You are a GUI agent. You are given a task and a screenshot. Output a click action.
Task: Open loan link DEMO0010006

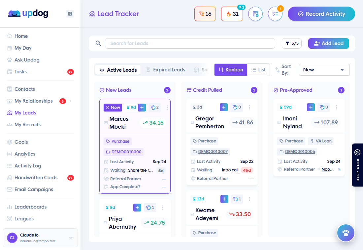[x=300, y=152]
